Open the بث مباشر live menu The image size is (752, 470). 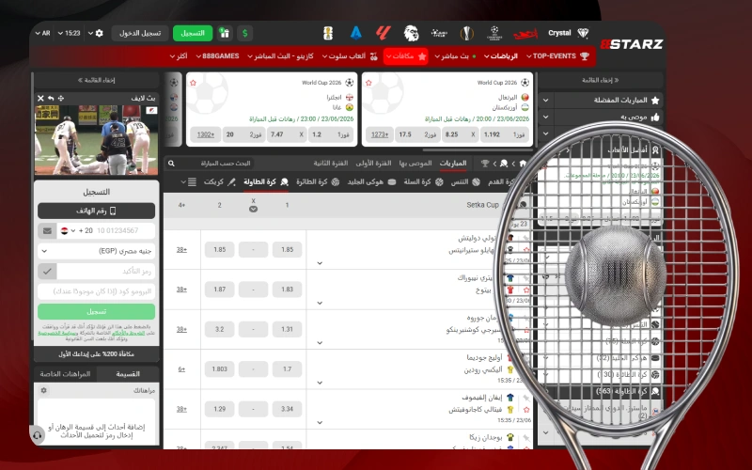[455, 56]
